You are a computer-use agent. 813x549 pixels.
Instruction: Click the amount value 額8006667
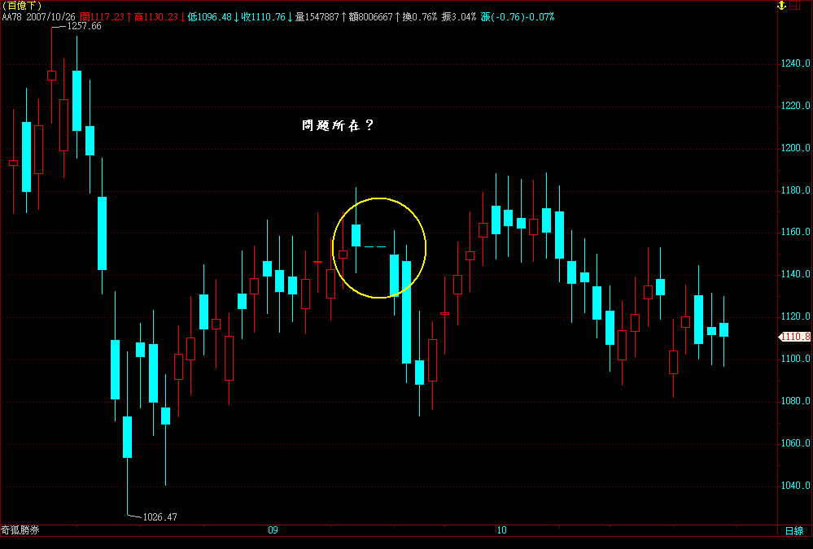pos(371,16)
